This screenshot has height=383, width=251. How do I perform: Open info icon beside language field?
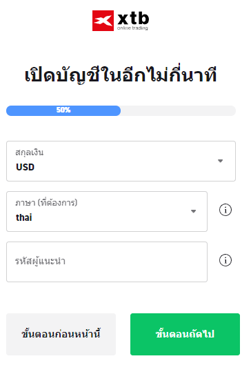click(x=225, y=210)
